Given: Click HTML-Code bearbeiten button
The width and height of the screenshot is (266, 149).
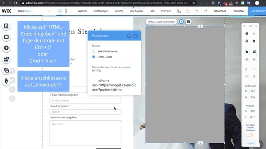Looking at the screenshot, I should (161, 22).
